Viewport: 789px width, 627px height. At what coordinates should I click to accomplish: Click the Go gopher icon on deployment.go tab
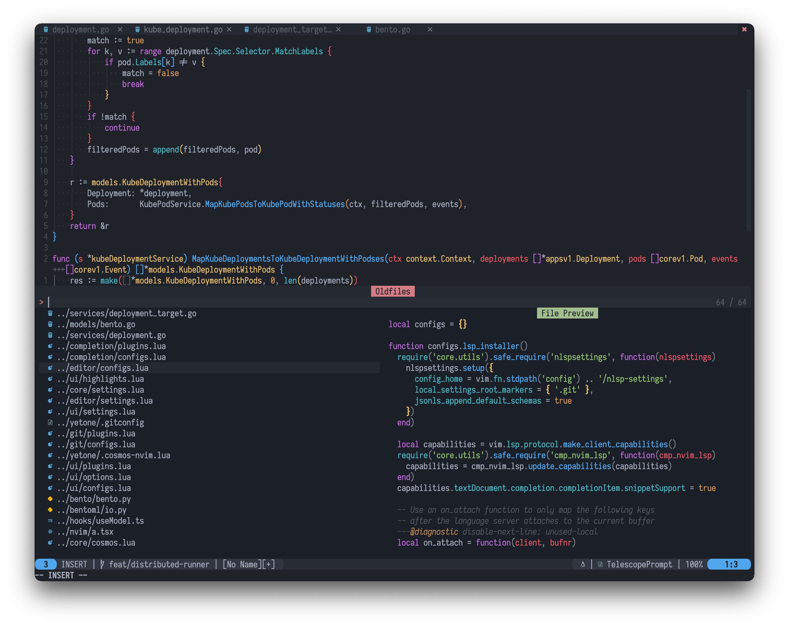click(x=46, y=29)
